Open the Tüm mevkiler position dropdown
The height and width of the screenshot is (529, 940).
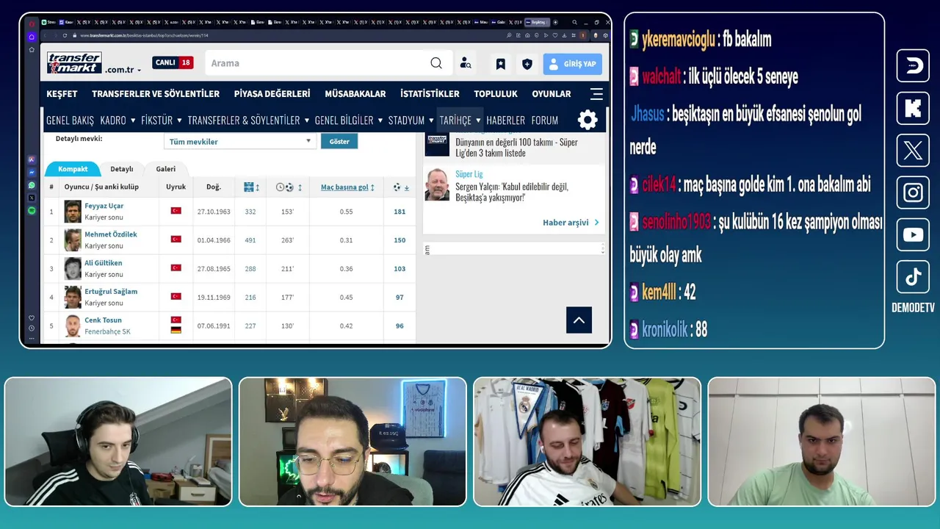click(x=239, y=141)
